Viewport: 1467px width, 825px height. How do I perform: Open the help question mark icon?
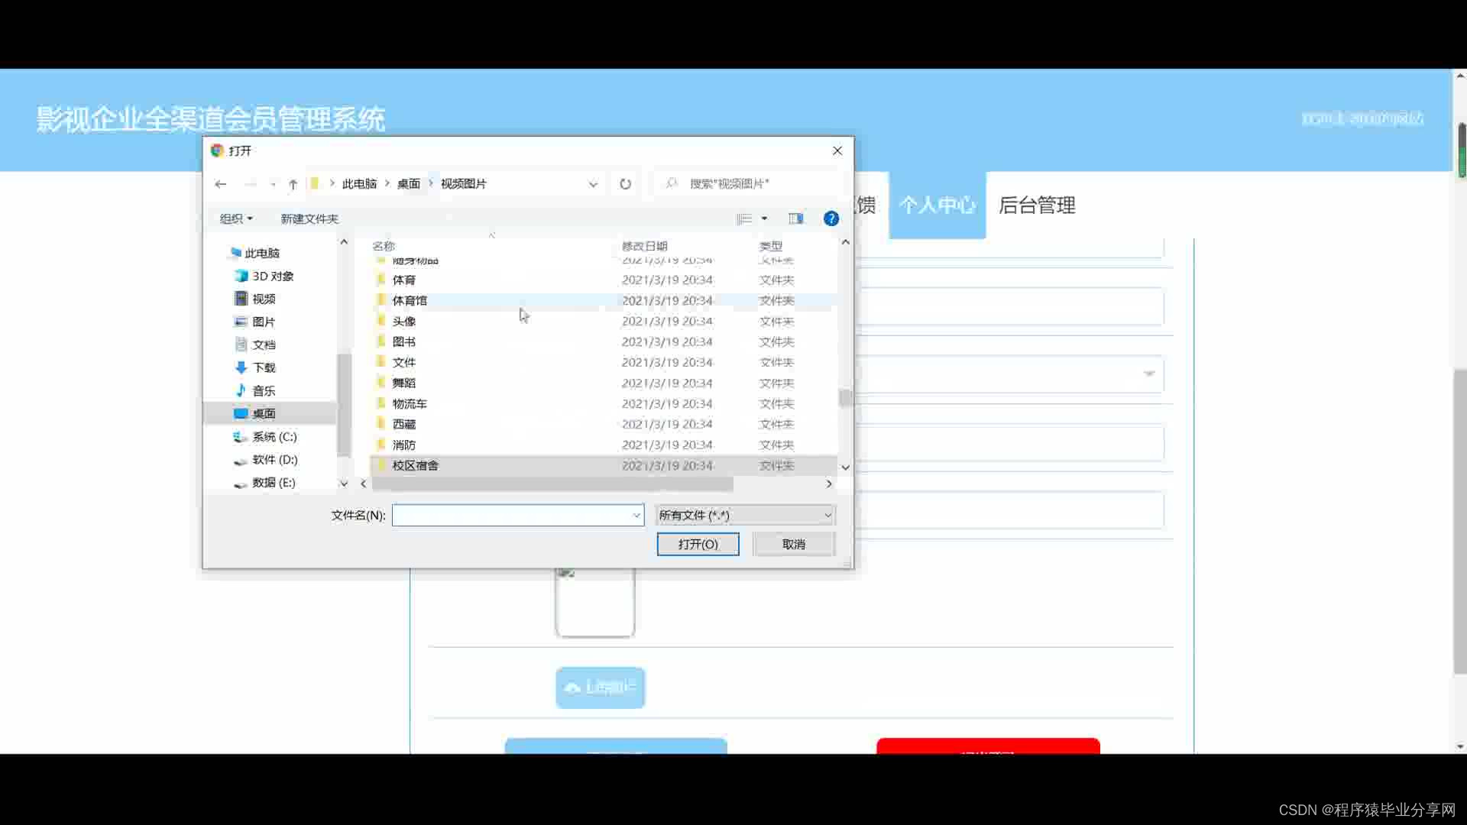click(831, 219)
